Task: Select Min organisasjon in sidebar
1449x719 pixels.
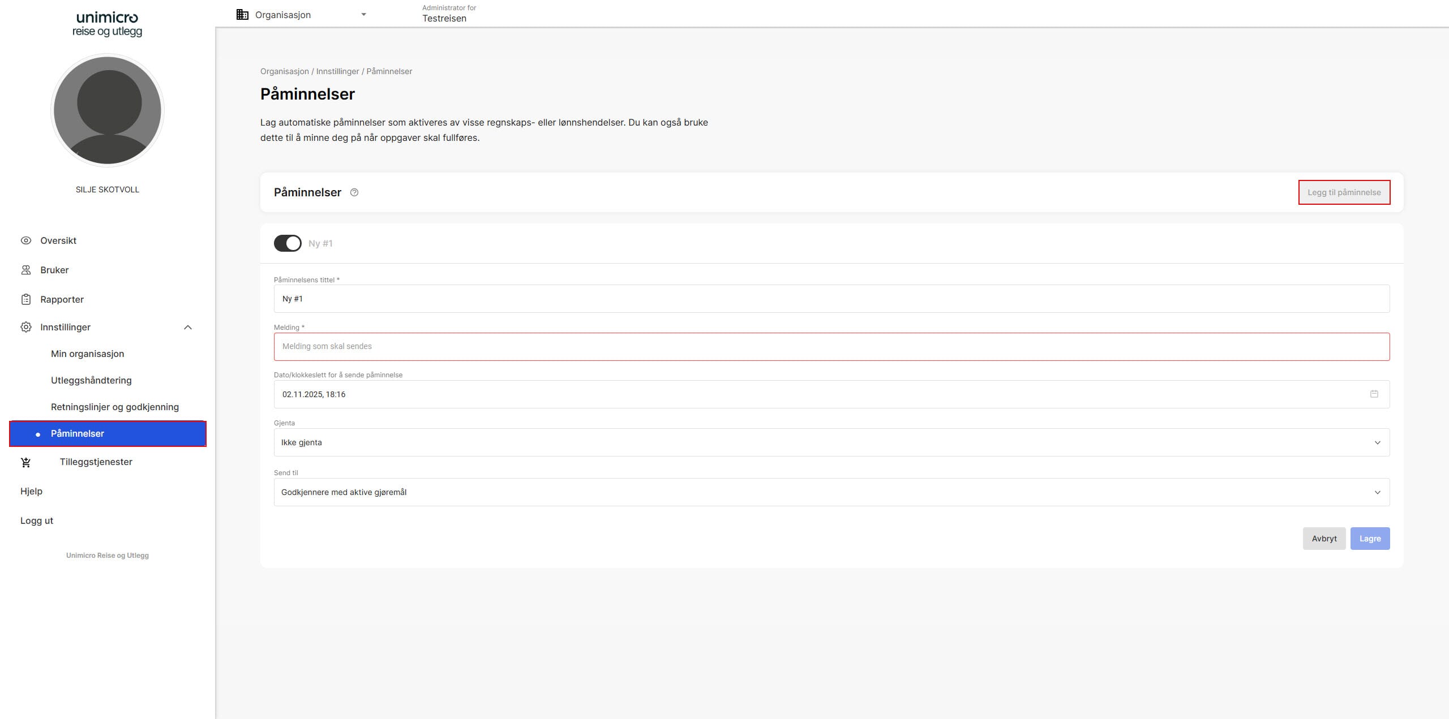Action: (x=87, y=354)
